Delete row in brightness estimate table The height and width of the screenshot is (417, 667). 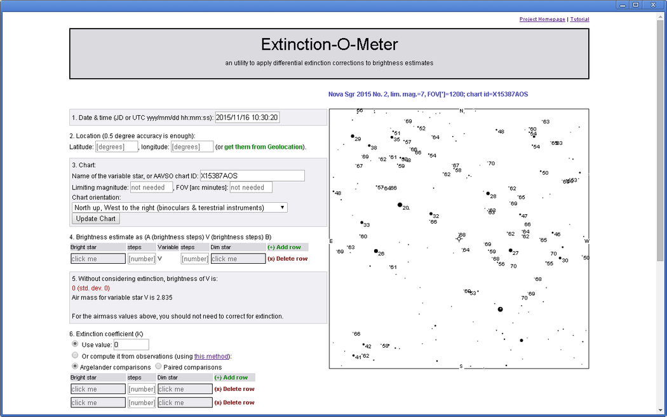(x=287, y=259)
